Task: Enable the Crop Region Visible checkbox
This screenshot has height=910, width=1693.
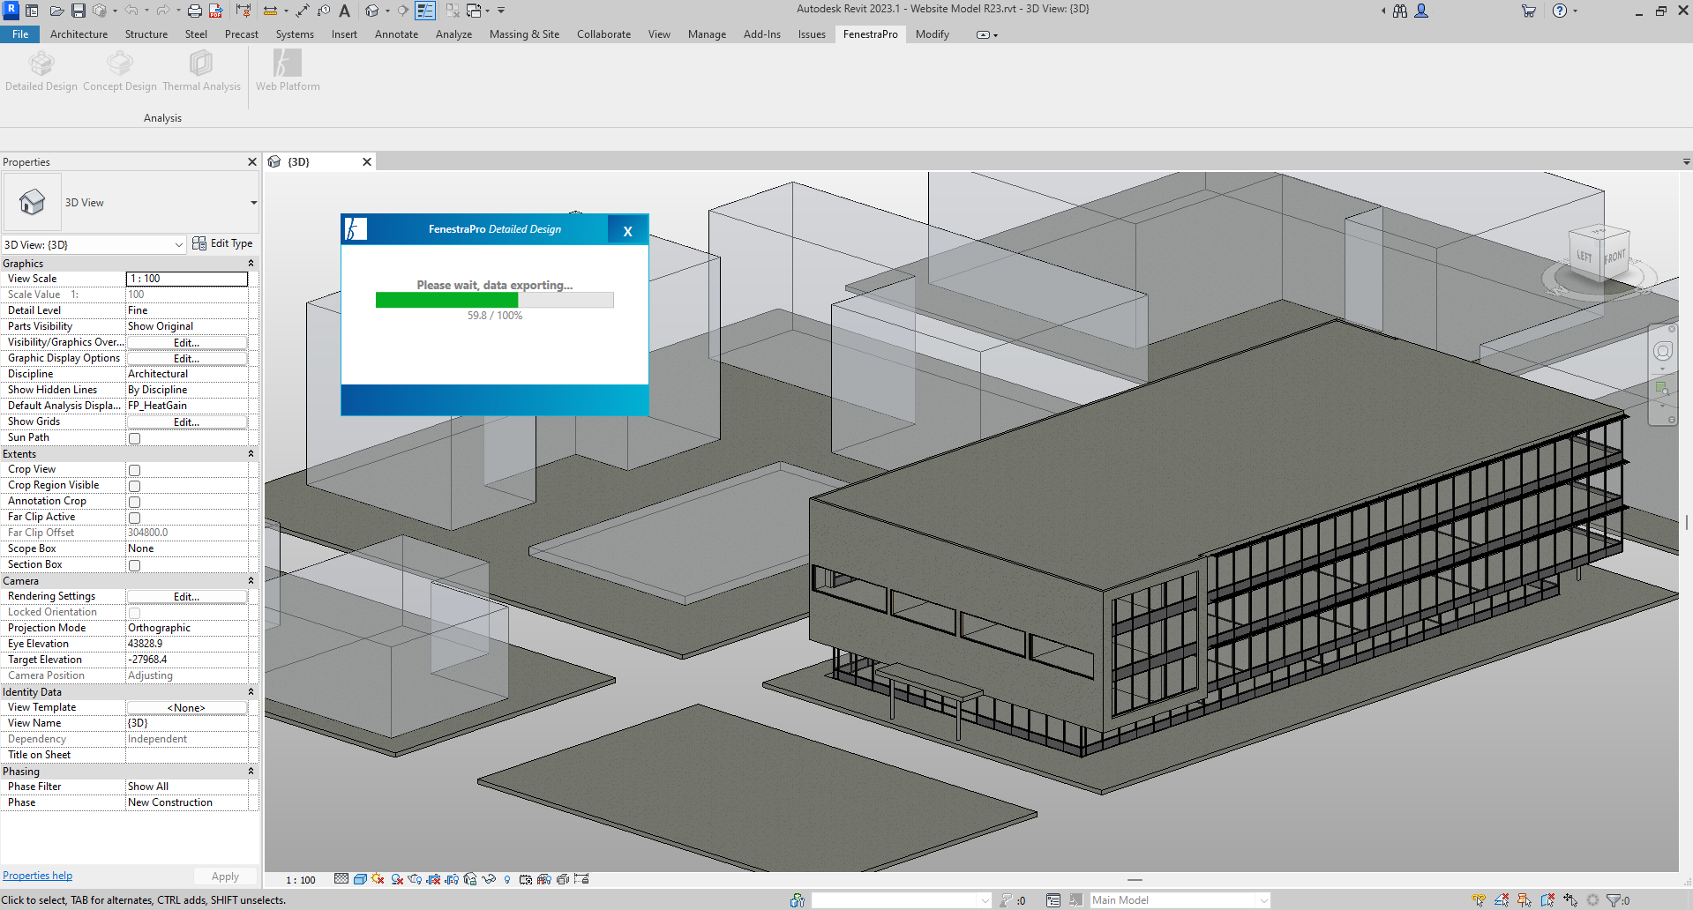Action: 135,486
